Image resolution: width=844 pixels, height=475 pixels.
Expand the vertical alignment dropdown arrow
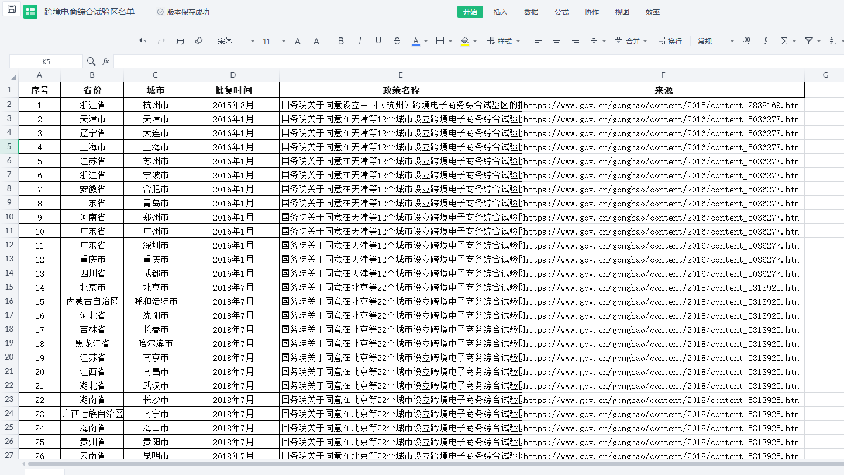point(604,42)
